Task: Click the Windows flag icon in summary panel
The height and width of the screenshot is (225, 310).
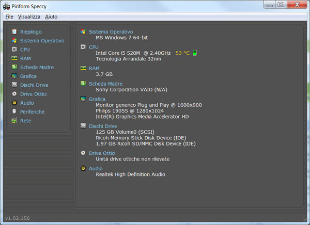Action: 83,31
